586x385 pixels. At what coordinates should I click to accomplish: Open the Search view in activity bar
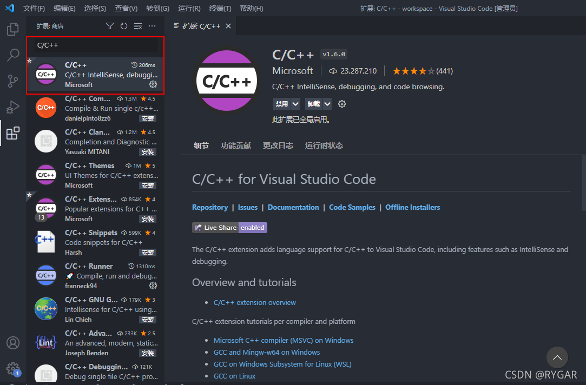pos(12,55)
